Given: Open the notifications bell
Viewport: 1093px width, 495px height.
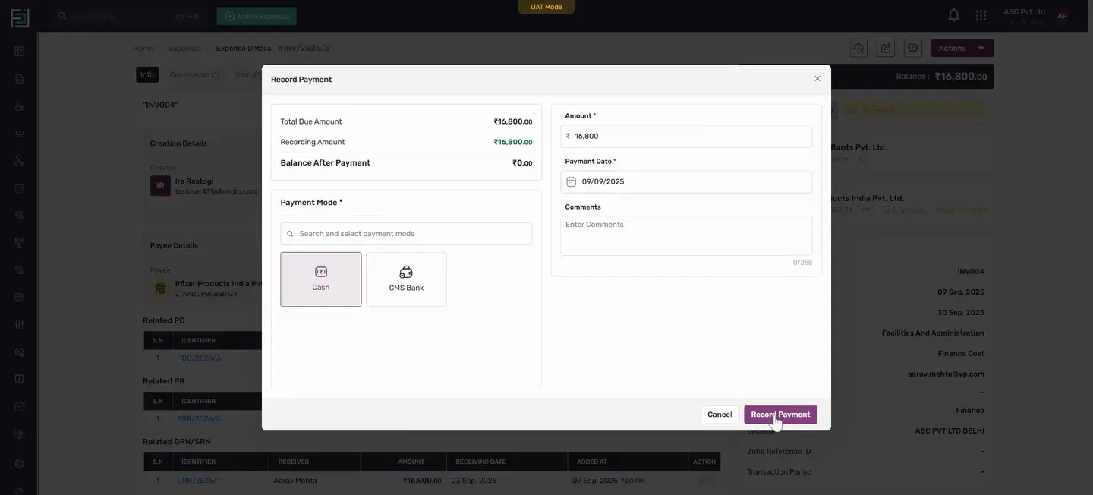Looking at the screenshot, I should (954, 15).
